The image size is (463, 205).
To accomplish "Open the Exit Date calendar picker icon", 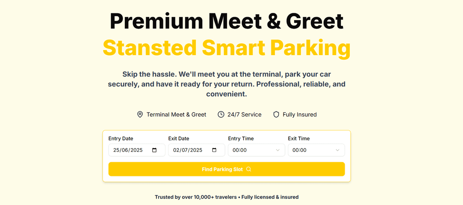I will pyautogui.click(x=214, y=150).
